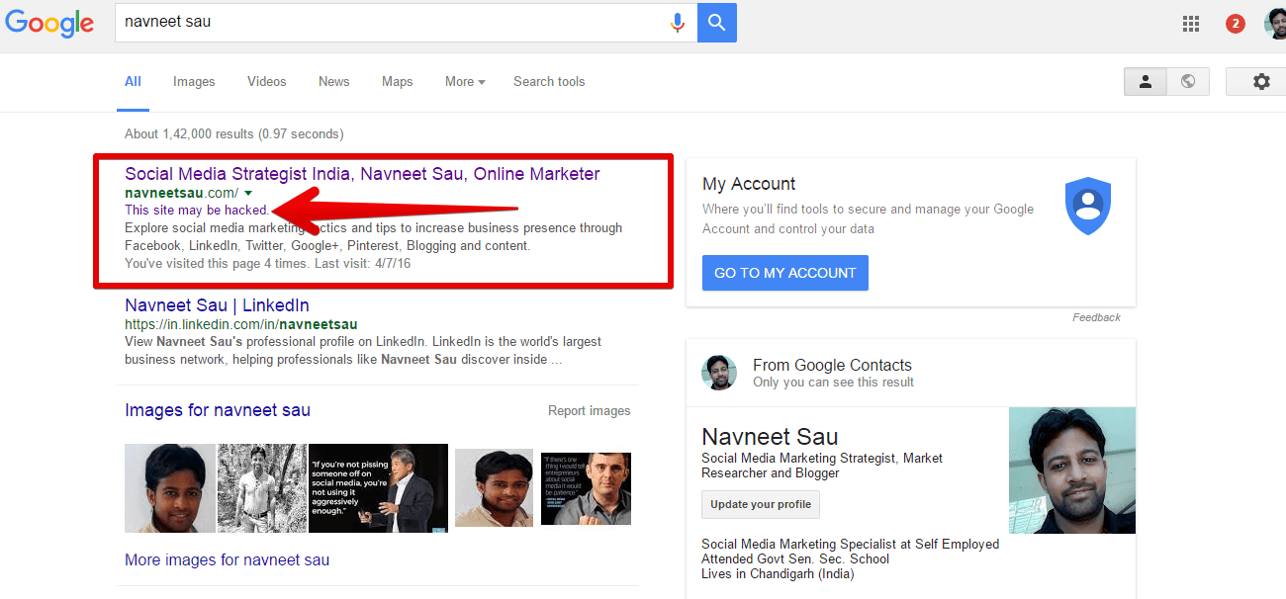Open notifications badge showing 2
Screen dimensions: 1286x599
1236,24
